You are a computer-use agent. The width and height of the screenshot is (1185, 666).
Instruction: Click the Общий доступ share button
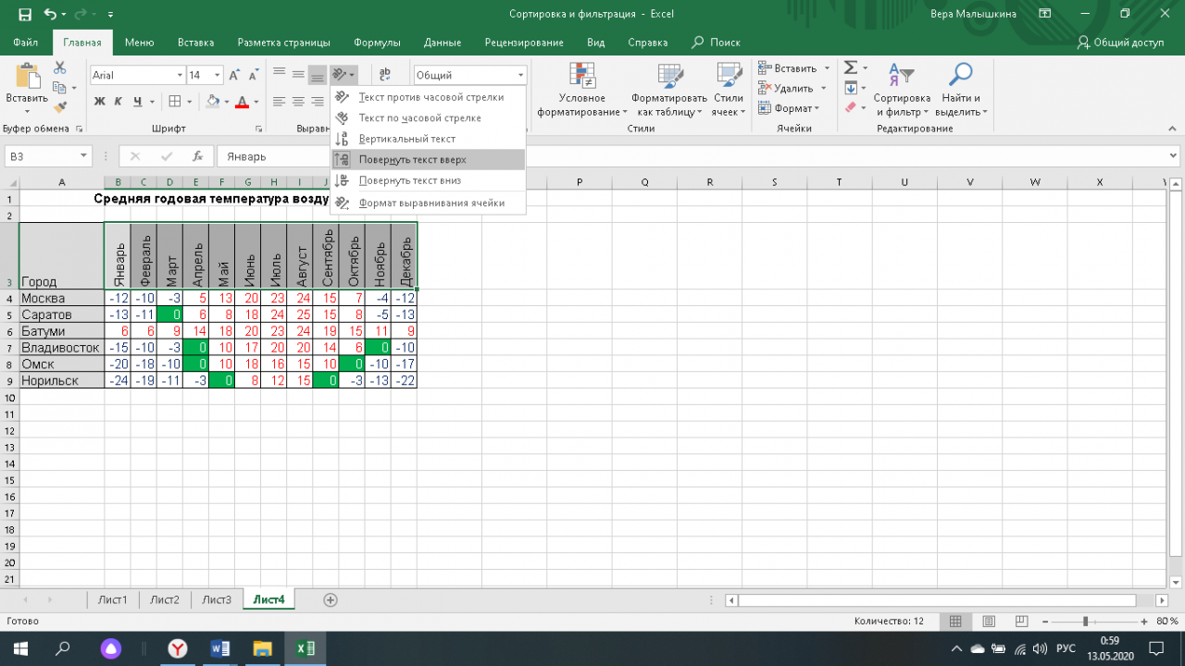point(1120,43)
